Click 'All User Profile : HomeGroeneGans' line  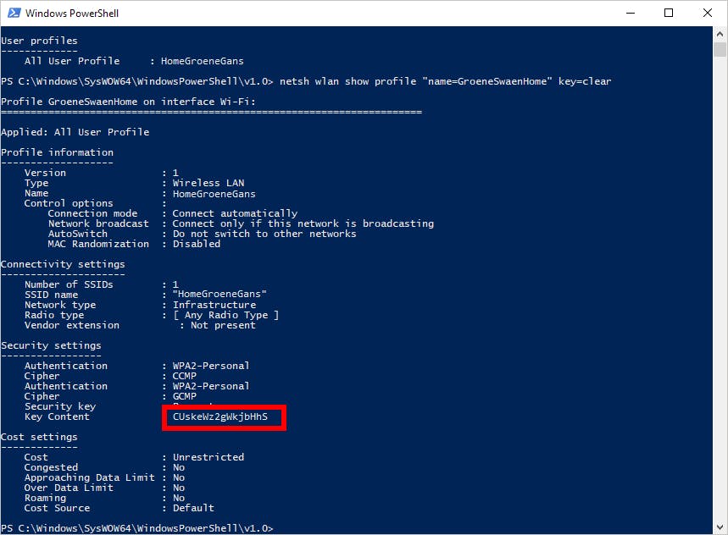134,61
